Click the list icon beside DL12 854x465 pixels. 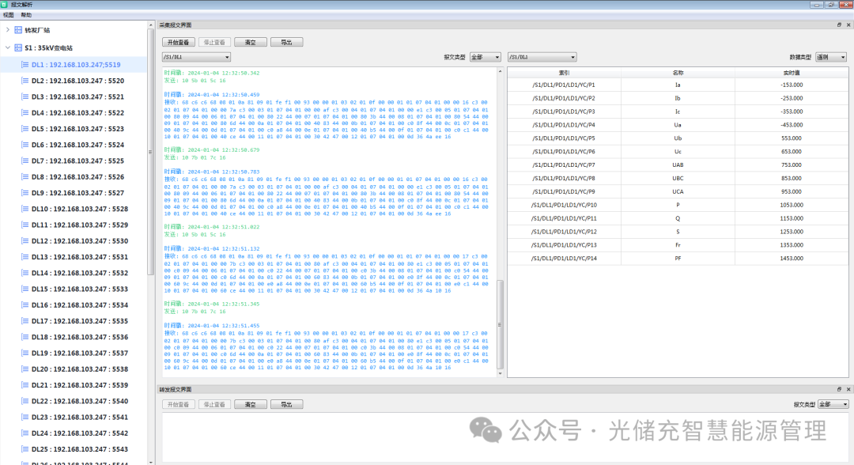click(25, 241)
